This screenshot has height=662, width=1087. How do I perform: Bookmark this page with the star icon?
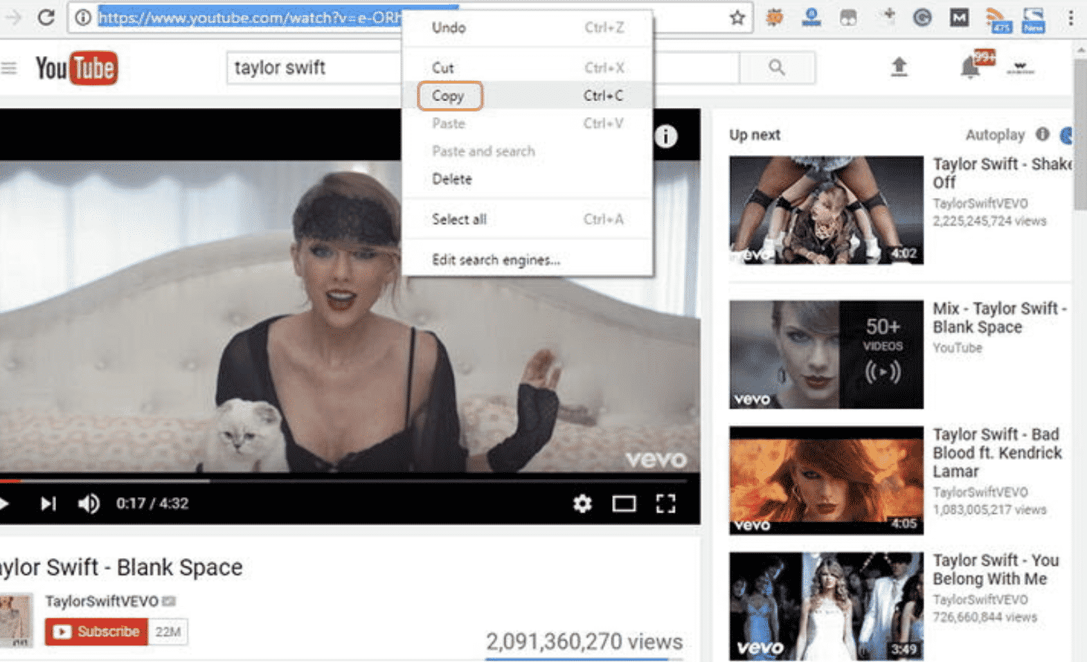tap(737, 18)
